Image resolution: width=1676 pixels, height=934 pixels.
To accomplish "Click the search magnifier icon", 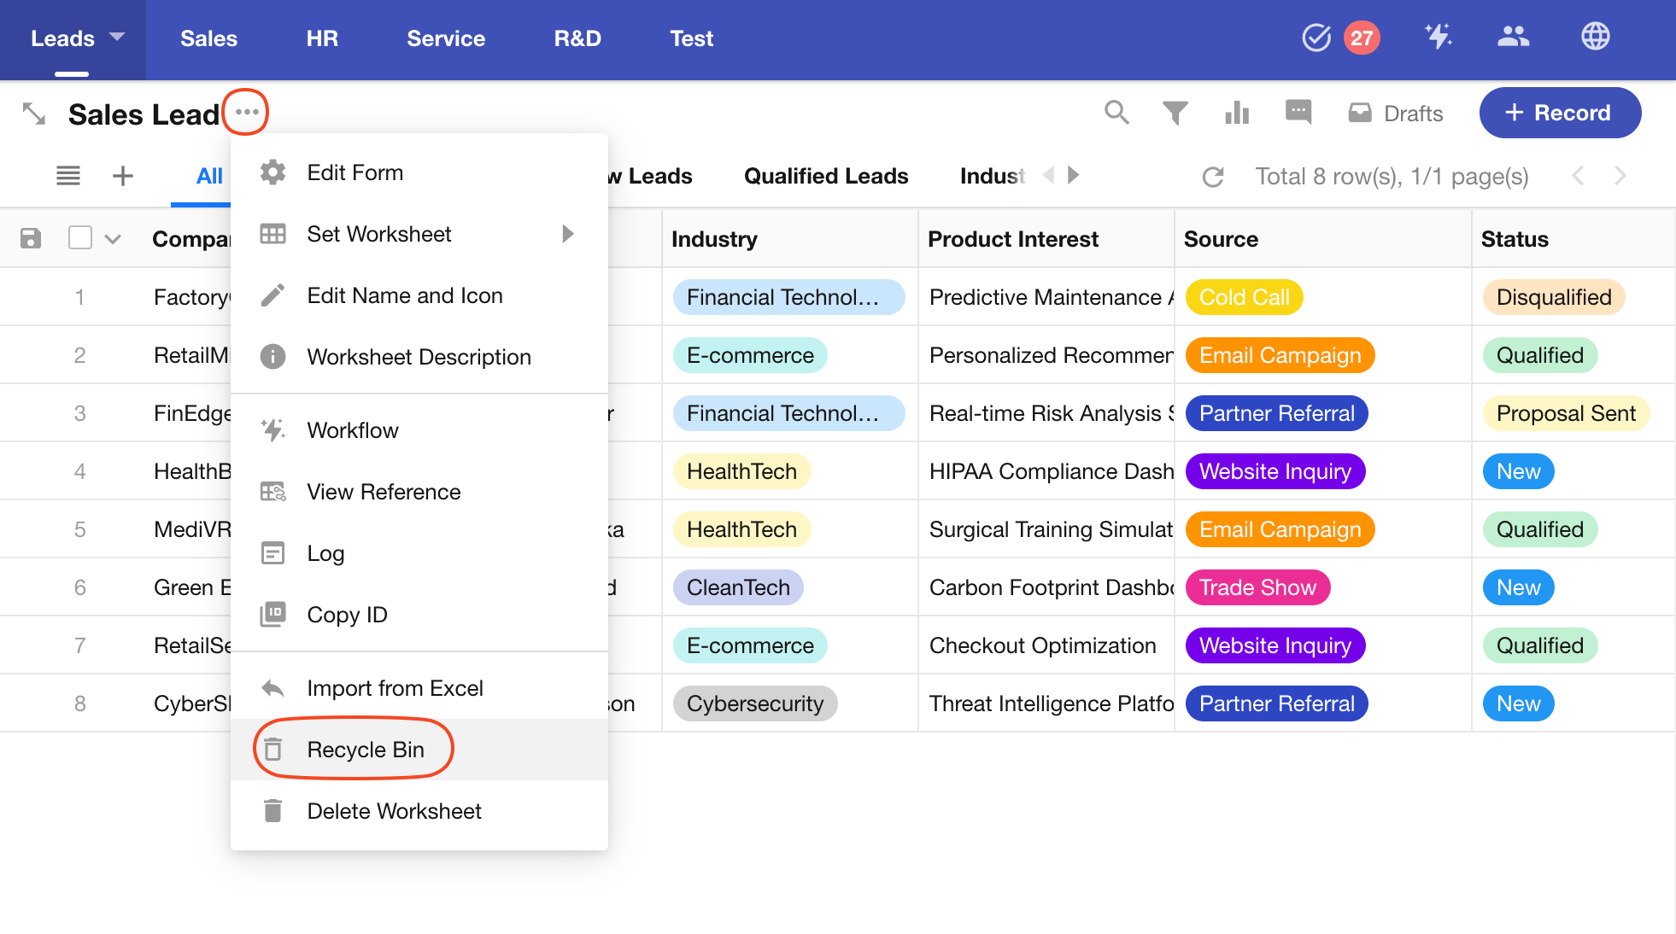I will click(1116, 113).
